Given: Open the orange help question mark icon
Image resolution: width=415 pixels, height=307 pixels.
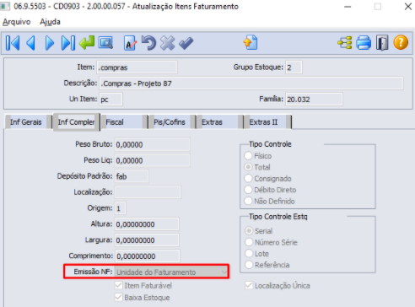Looking at the screenshot, I should [x=401, y=43].
